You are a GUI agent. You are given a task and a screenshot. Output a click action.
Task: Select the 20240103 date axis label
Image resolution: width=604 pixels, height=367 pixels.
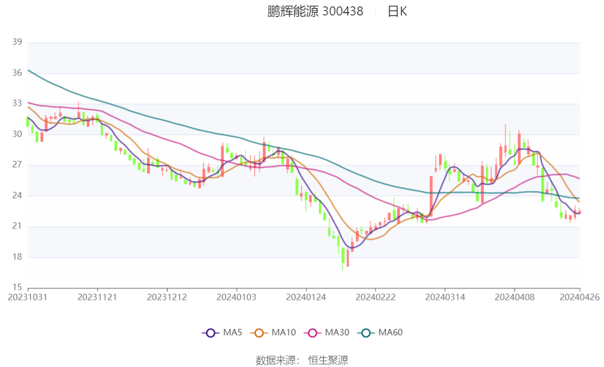click(236, 297)
